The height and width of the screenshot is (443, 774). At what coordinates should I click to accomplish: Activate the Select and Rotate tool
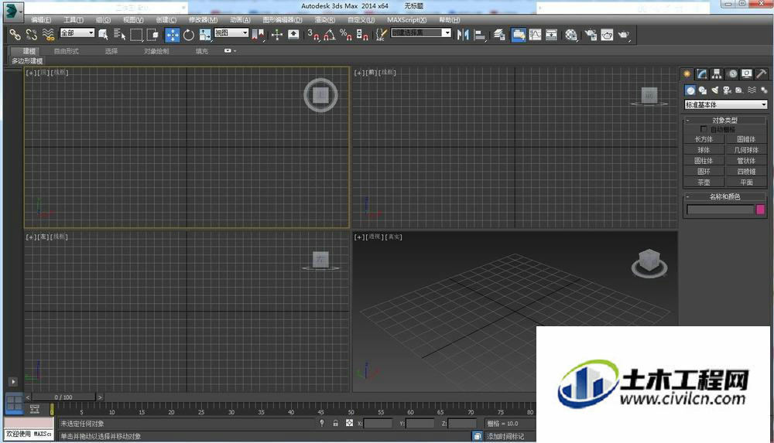[189, 35]
